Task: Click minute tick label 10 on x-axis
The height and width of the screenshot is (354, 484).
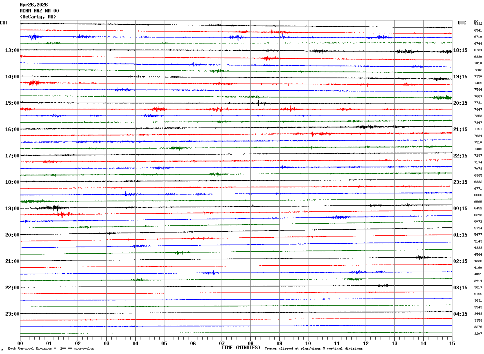Action: [308, 343]
